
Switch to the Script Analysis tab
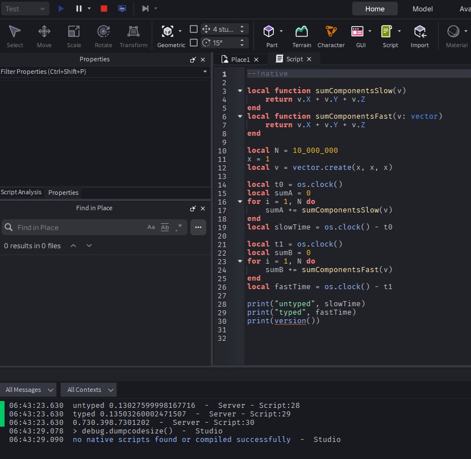[x=21, y=192]
